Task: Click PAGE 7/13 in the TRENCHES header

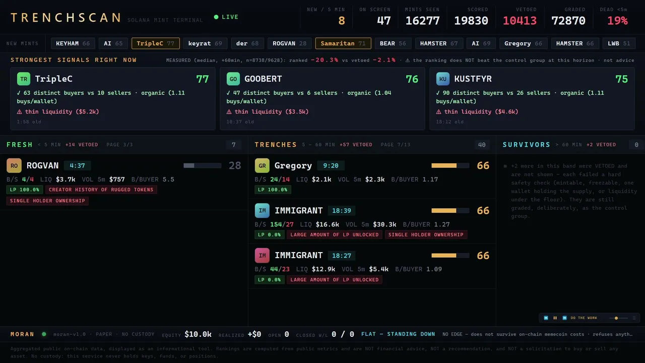Action: point(396,145)
